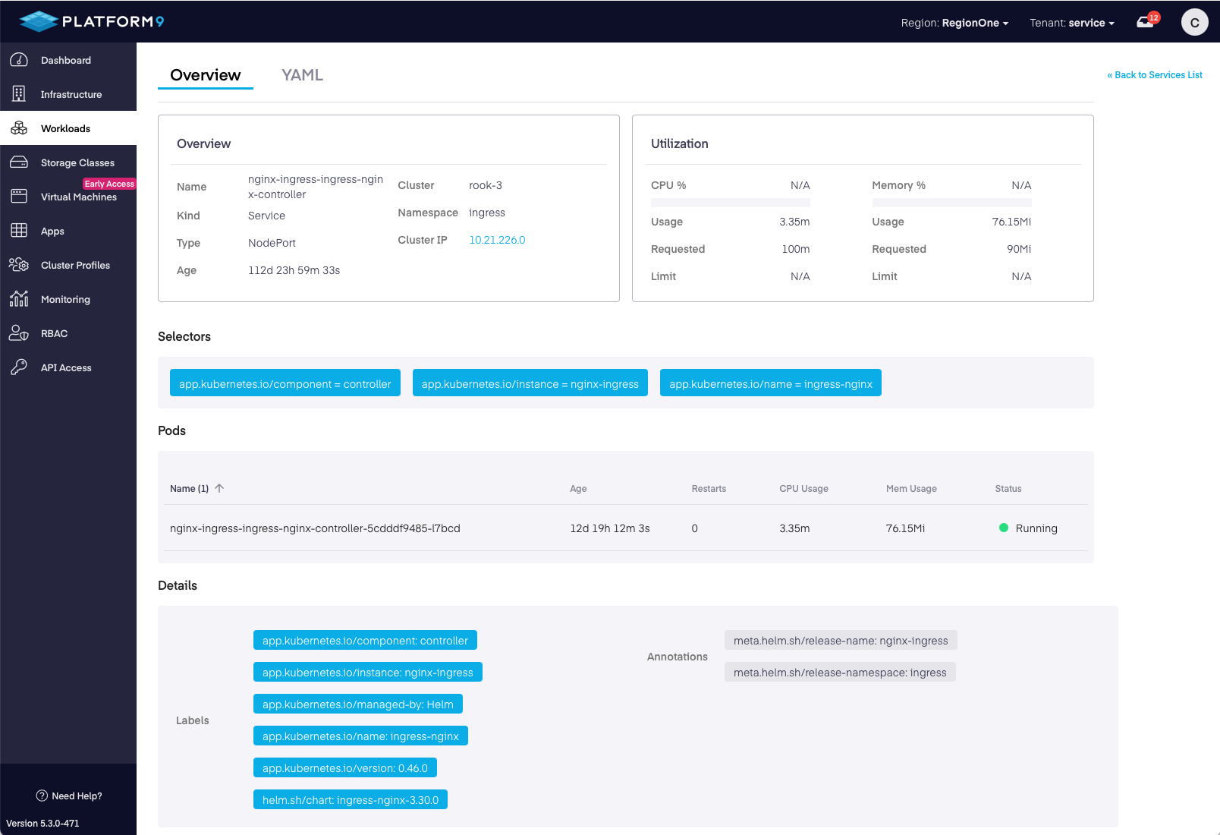The width and height of the screenshot is (1220, 835).
Task: Click Back to Services List link
Action: [x=1155, y=74]
